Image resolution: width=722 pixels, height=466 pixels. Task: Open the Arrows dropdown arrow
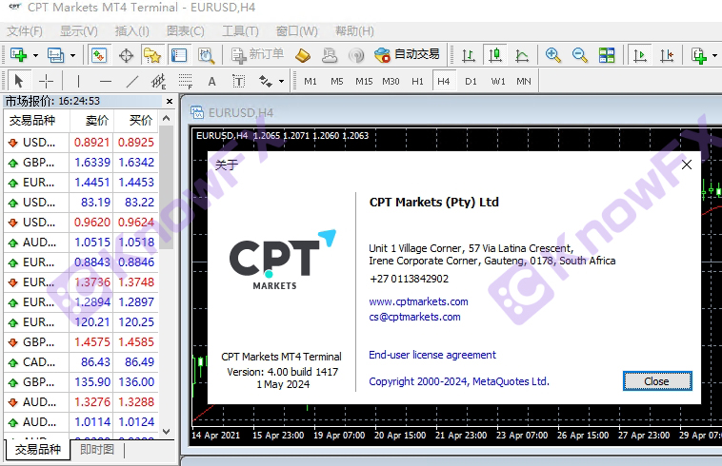click(x=281, y=82)
